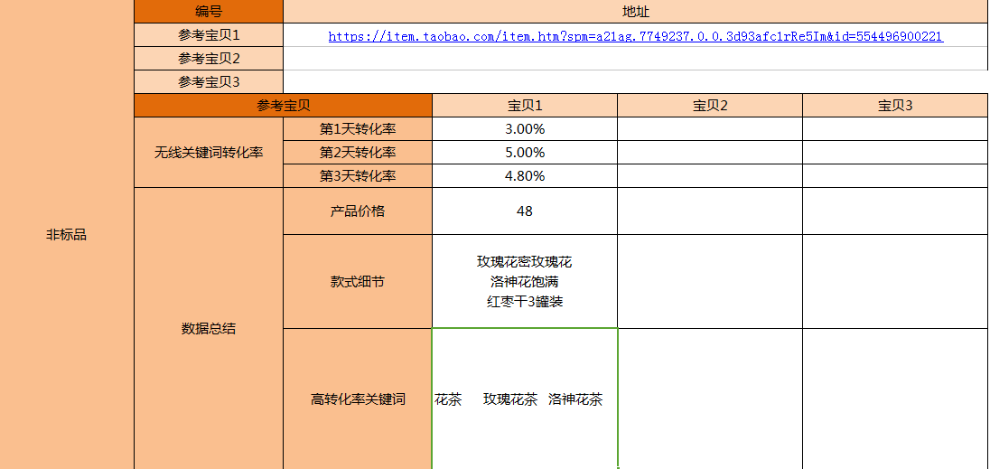Image resolution: width=990 pixels, height=469 pixels.
Task: Select the 第2天转化率 label cell
Action: pyautogui.click(x=358, y=153)
